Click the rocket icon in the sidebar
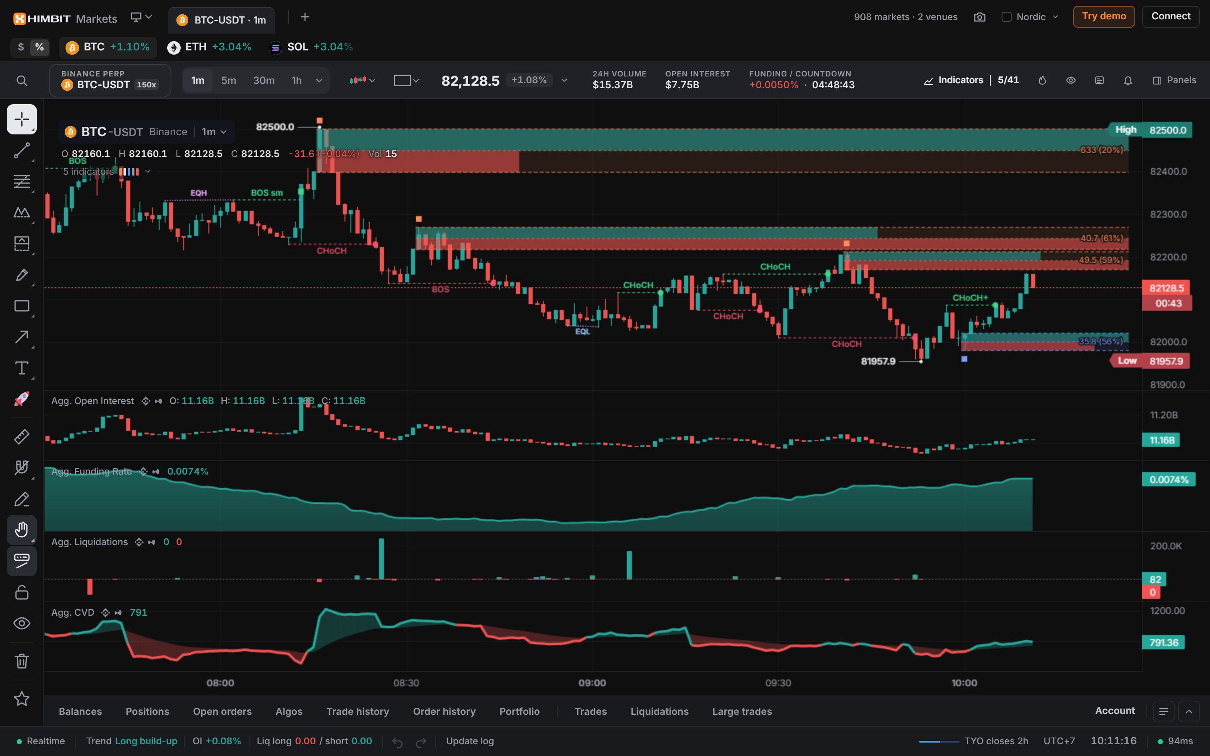The height and width of the screenshot is (756, 1210). pos(21,399)
